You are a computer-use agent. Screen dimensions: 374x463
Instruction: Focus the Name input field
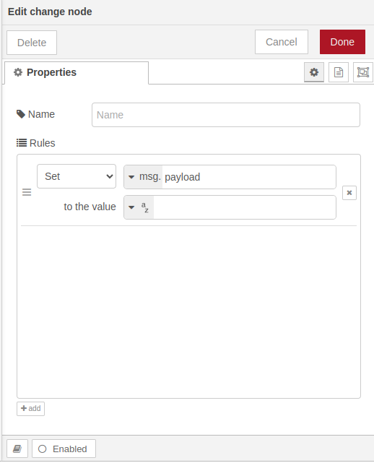pos(226,115)
